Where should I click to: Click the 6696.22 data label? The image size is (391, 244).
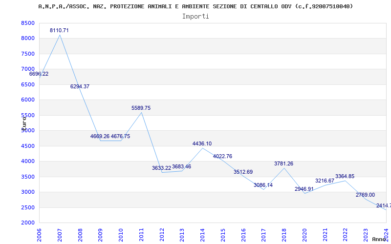click(x=39, y=74)
